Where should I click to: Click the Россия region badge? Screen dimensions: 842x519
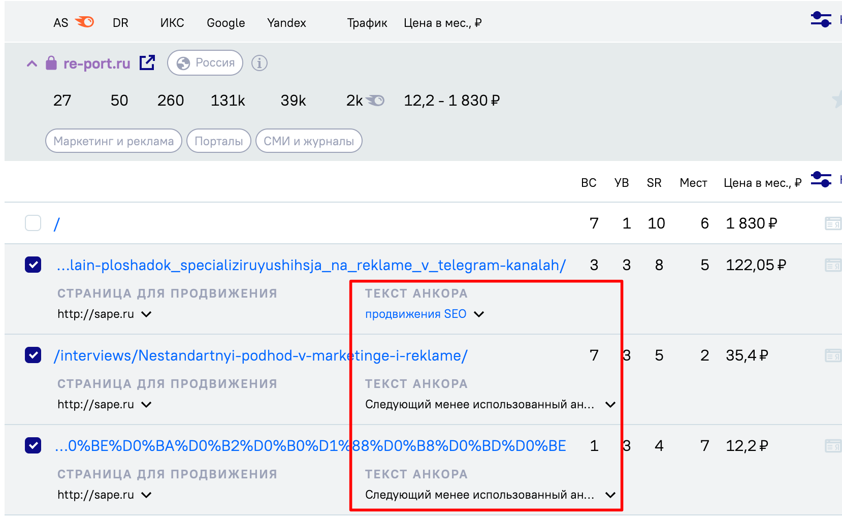[205, 63]
